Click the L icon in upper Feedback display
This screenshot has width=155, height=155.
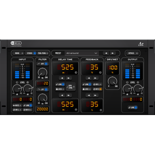[x=100, y=73]
